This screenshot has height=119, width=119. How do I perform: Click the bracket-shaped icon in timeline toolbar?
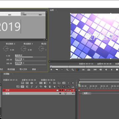[36, 83]
